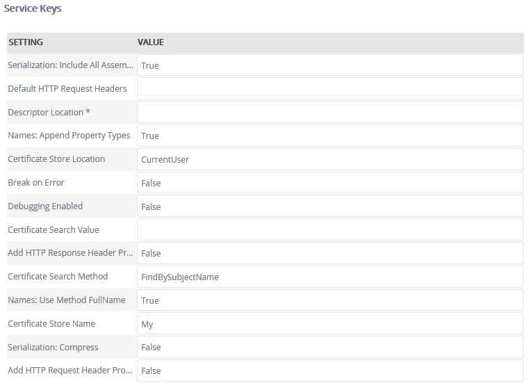Focus the Names: Use Method FullName value field

329,300
